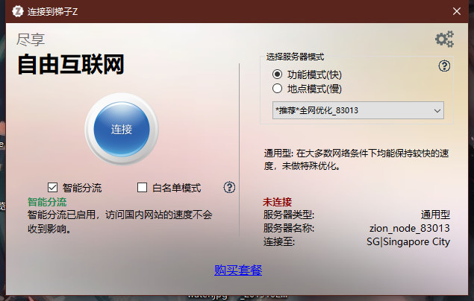Click help icon beside server mode options

click(x=444, y=66)
